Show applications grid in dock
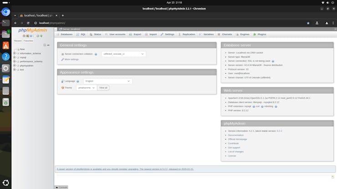Image resolution: width=337 pixels, height=189 pixels. point(6,183)
